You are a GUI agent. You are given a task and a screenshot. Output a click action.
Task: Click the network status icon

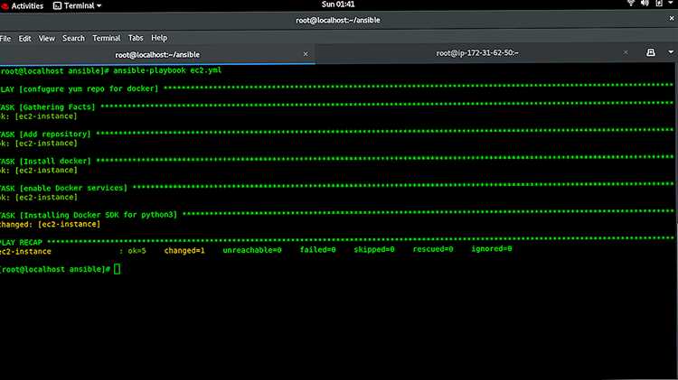click(631, 3)
